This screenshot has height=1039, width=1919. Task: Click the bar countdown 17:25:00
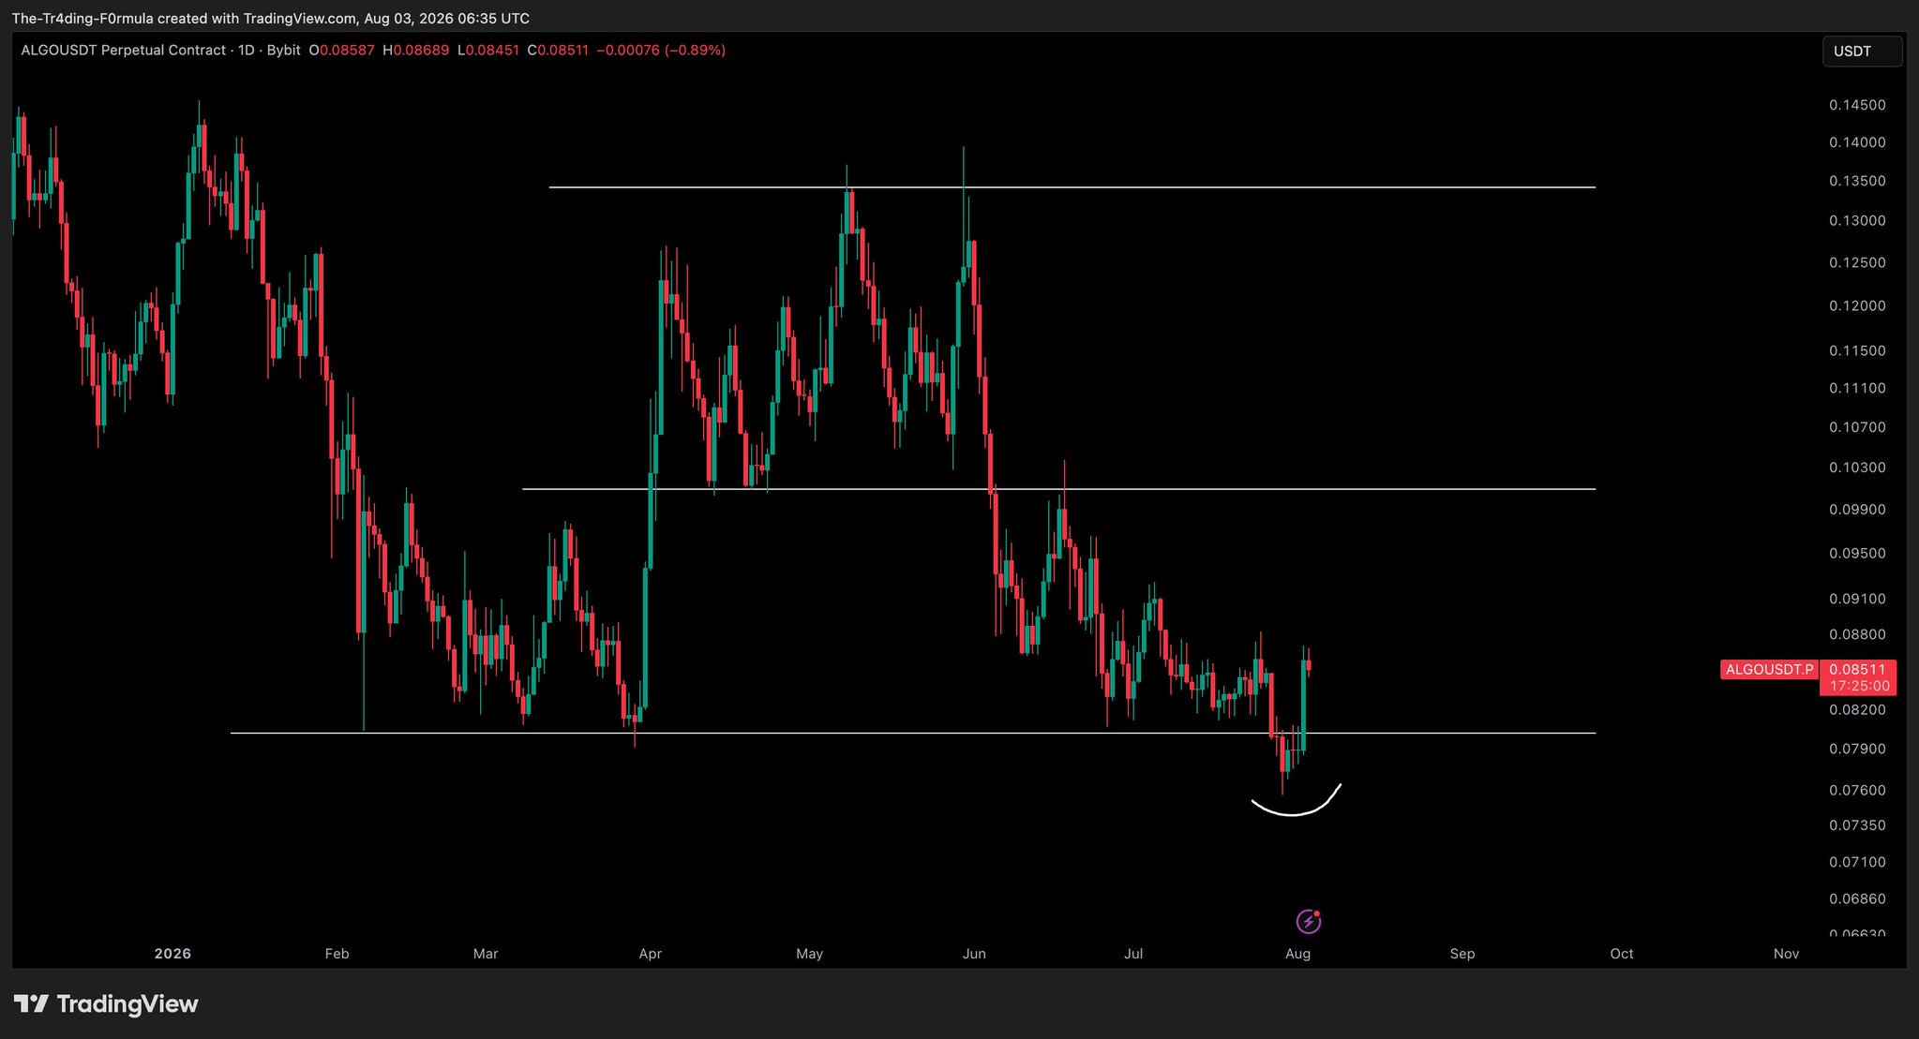click(1857, 686)
